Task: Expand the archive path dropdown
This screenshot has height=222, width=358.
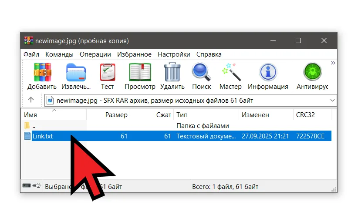Action: 332,100
